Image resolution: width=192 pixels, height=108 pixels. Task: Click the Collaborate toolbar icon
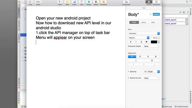point(126,2)
